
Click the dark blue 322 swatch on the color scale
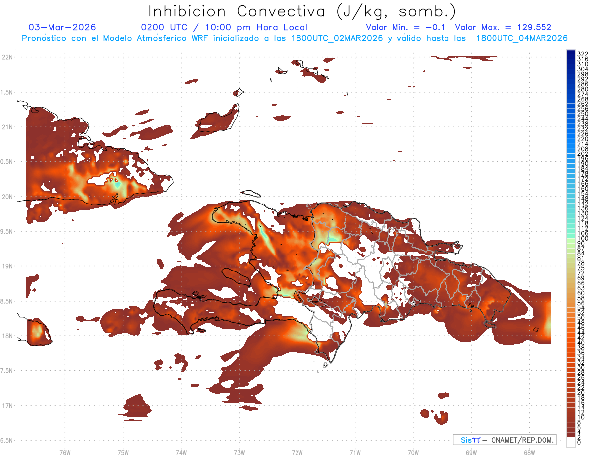point(571,53)
